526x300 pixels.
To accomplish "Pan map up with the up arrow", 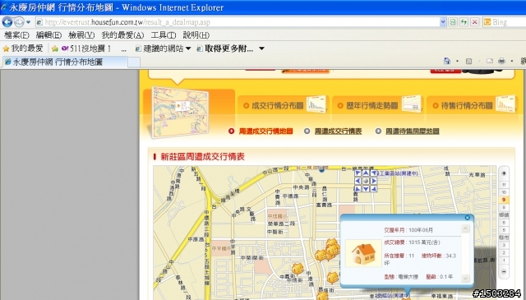I will tap(366, 173).
